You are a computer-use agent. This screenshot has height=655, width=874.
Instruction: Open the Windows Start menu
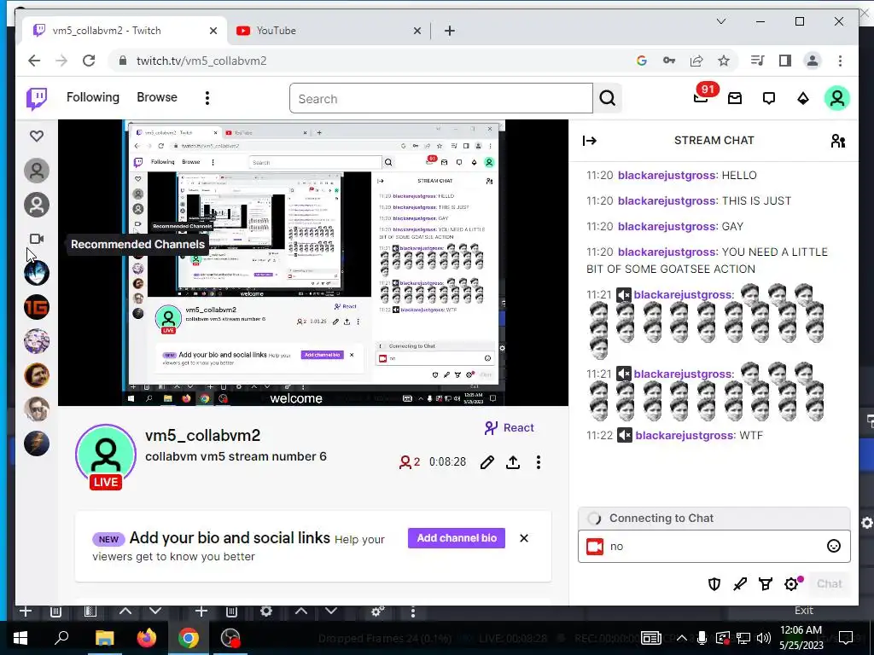(x=20, y=638)
